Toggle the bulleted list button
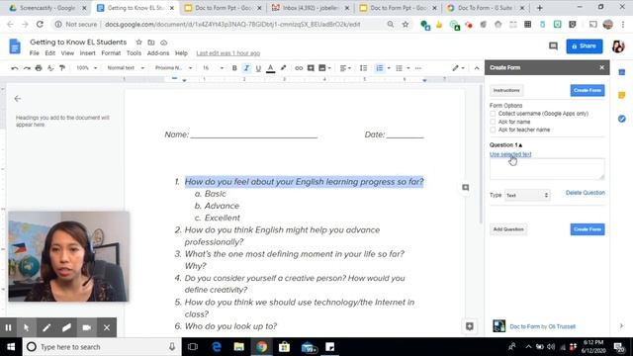 (399, 68)
